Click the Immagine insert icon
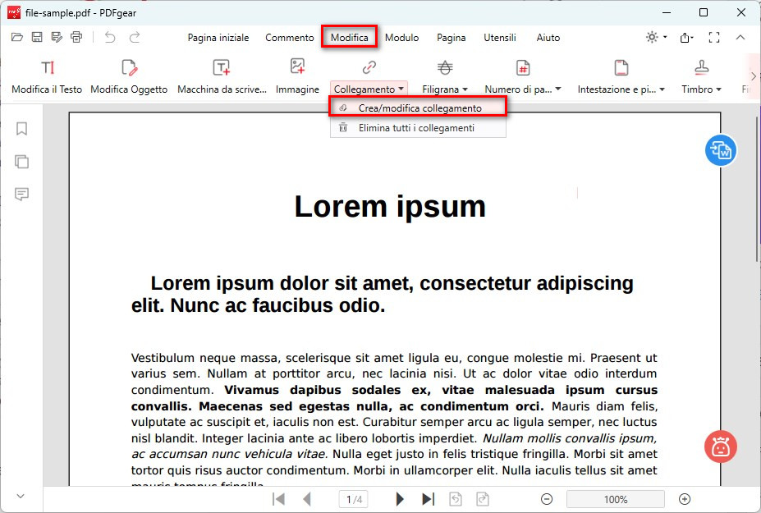761x513 pixels. point(297,68)
